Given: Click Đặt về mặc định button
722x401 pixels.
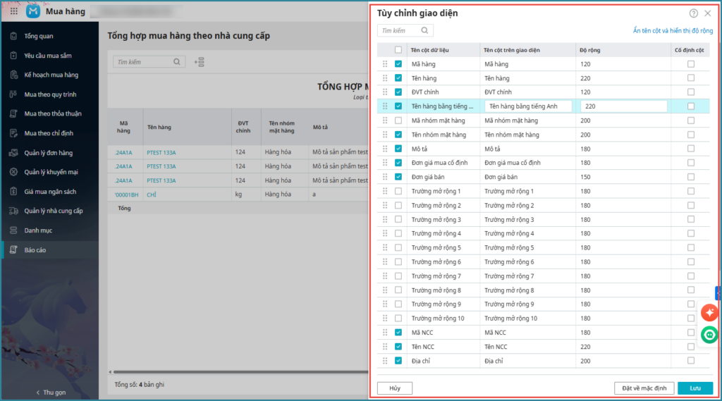Looking at the screenshot, I should [644, 388].
